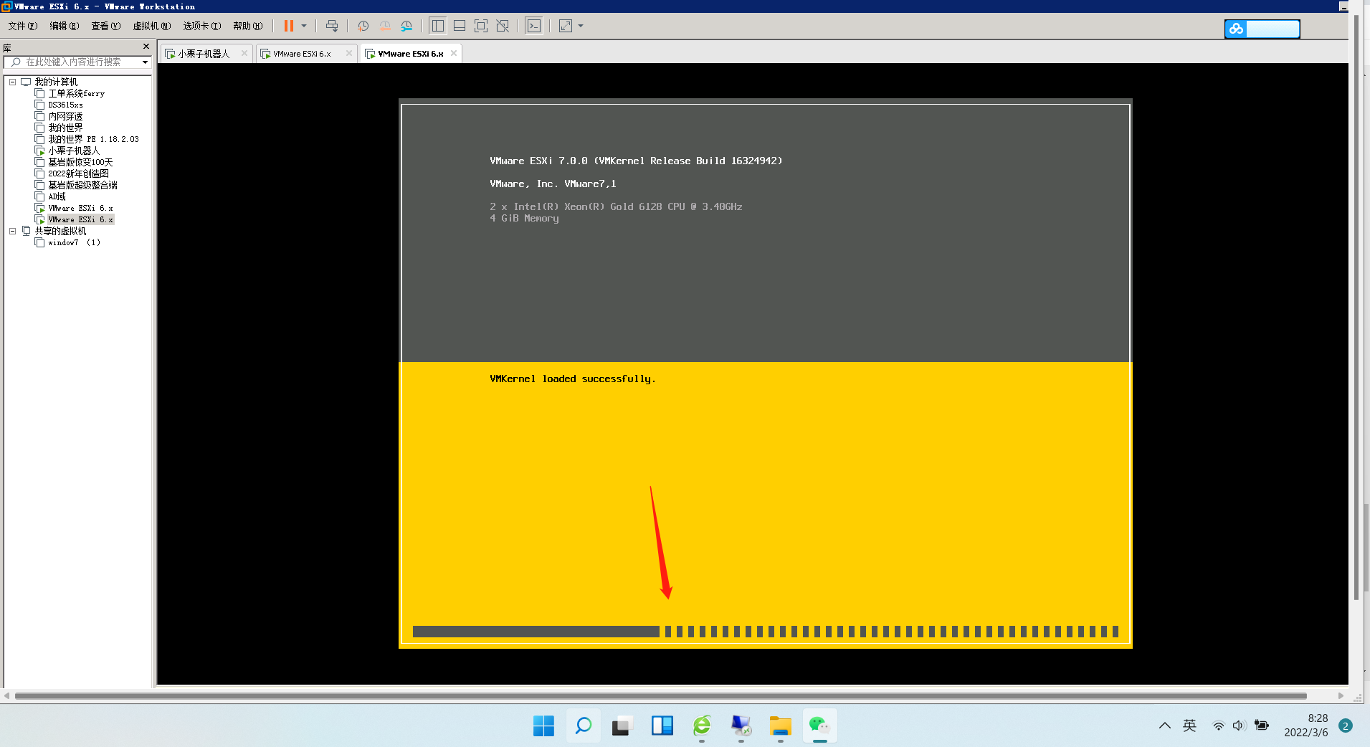Viewport: 1370px width, 747px height.
Task: Switch to the inactive VMware ESXi 6.x tab
Action: (x=302, y=54)
